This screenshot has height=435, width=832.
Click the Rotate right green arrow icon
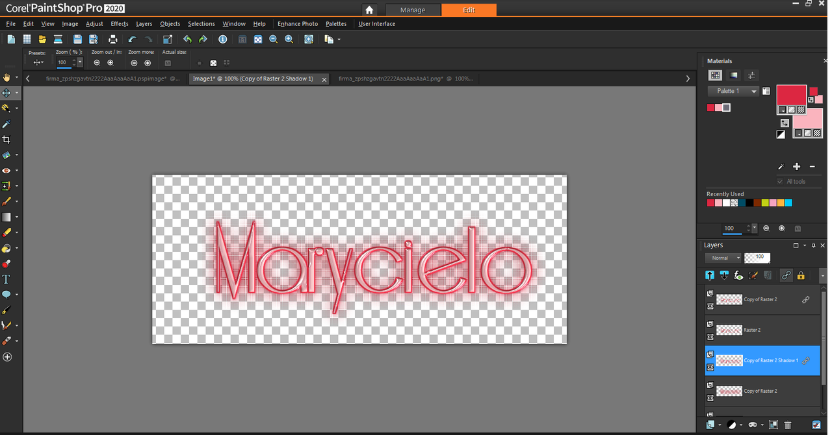click(203, 40)
